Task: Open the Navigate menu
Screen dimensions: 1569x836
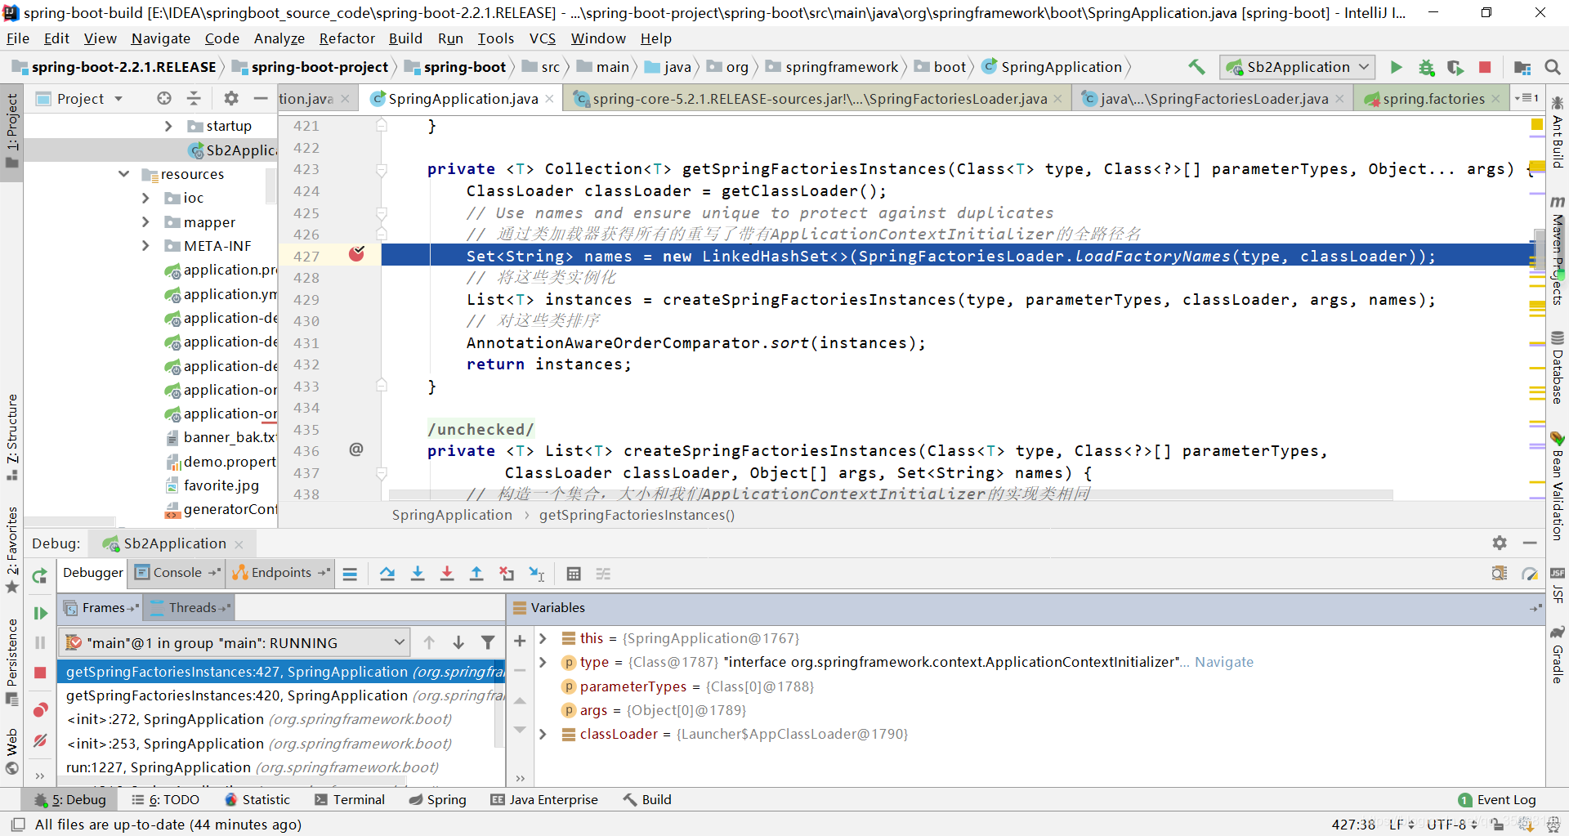Action: pos(161,38)
